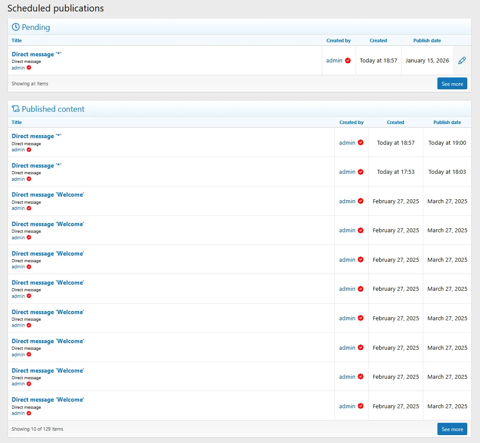Viewport: 480px width, 443px height.
Task: Open the pending Direct message '*' item
Action: [36, 54]
